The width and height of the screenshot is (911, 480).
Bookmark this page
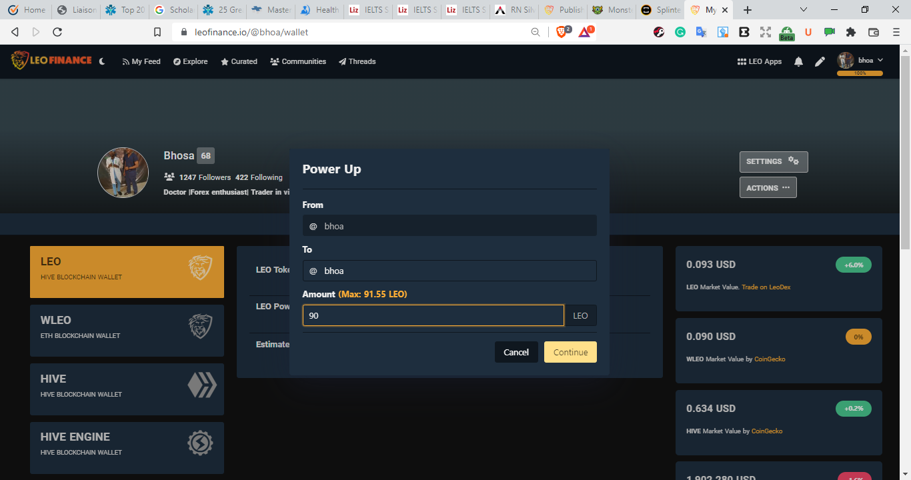tap(157, 32)
